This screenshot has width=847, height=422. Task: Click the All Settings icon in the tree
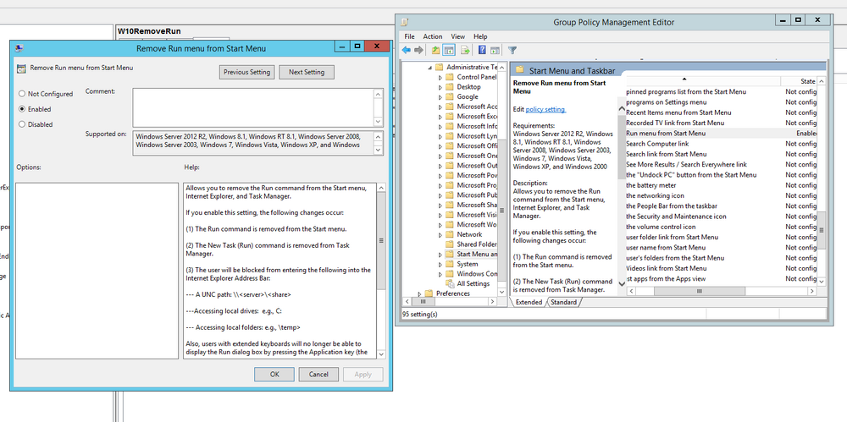(x=450, y=283)
